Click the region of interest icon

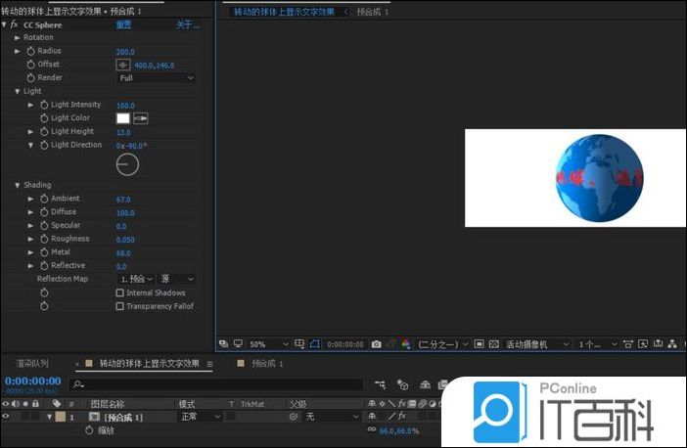pos(315,344)
